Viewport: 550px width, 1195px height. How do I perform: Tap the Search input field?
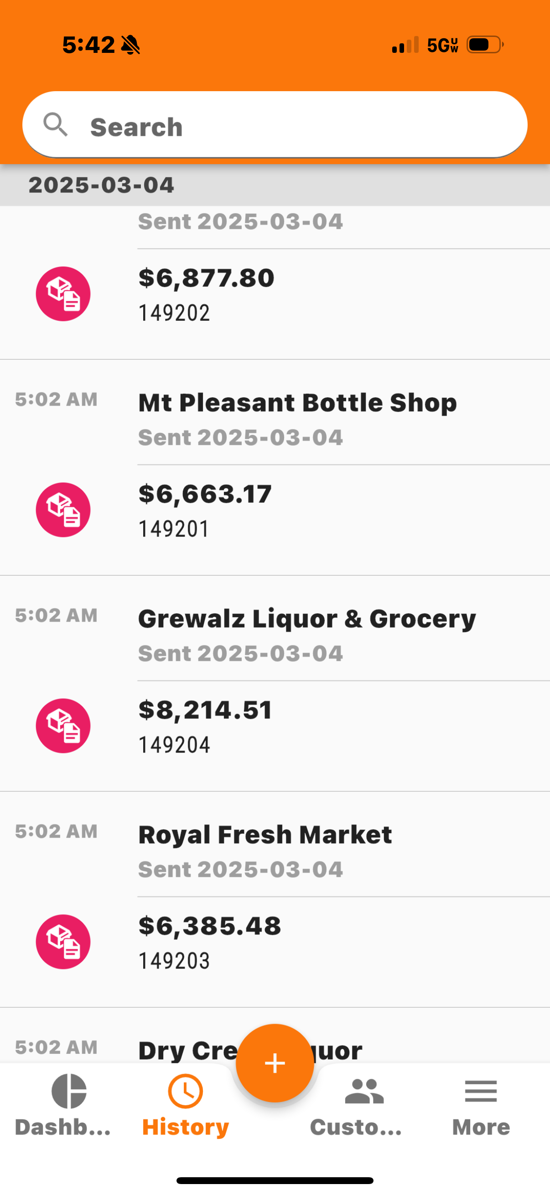coord(275,124)
